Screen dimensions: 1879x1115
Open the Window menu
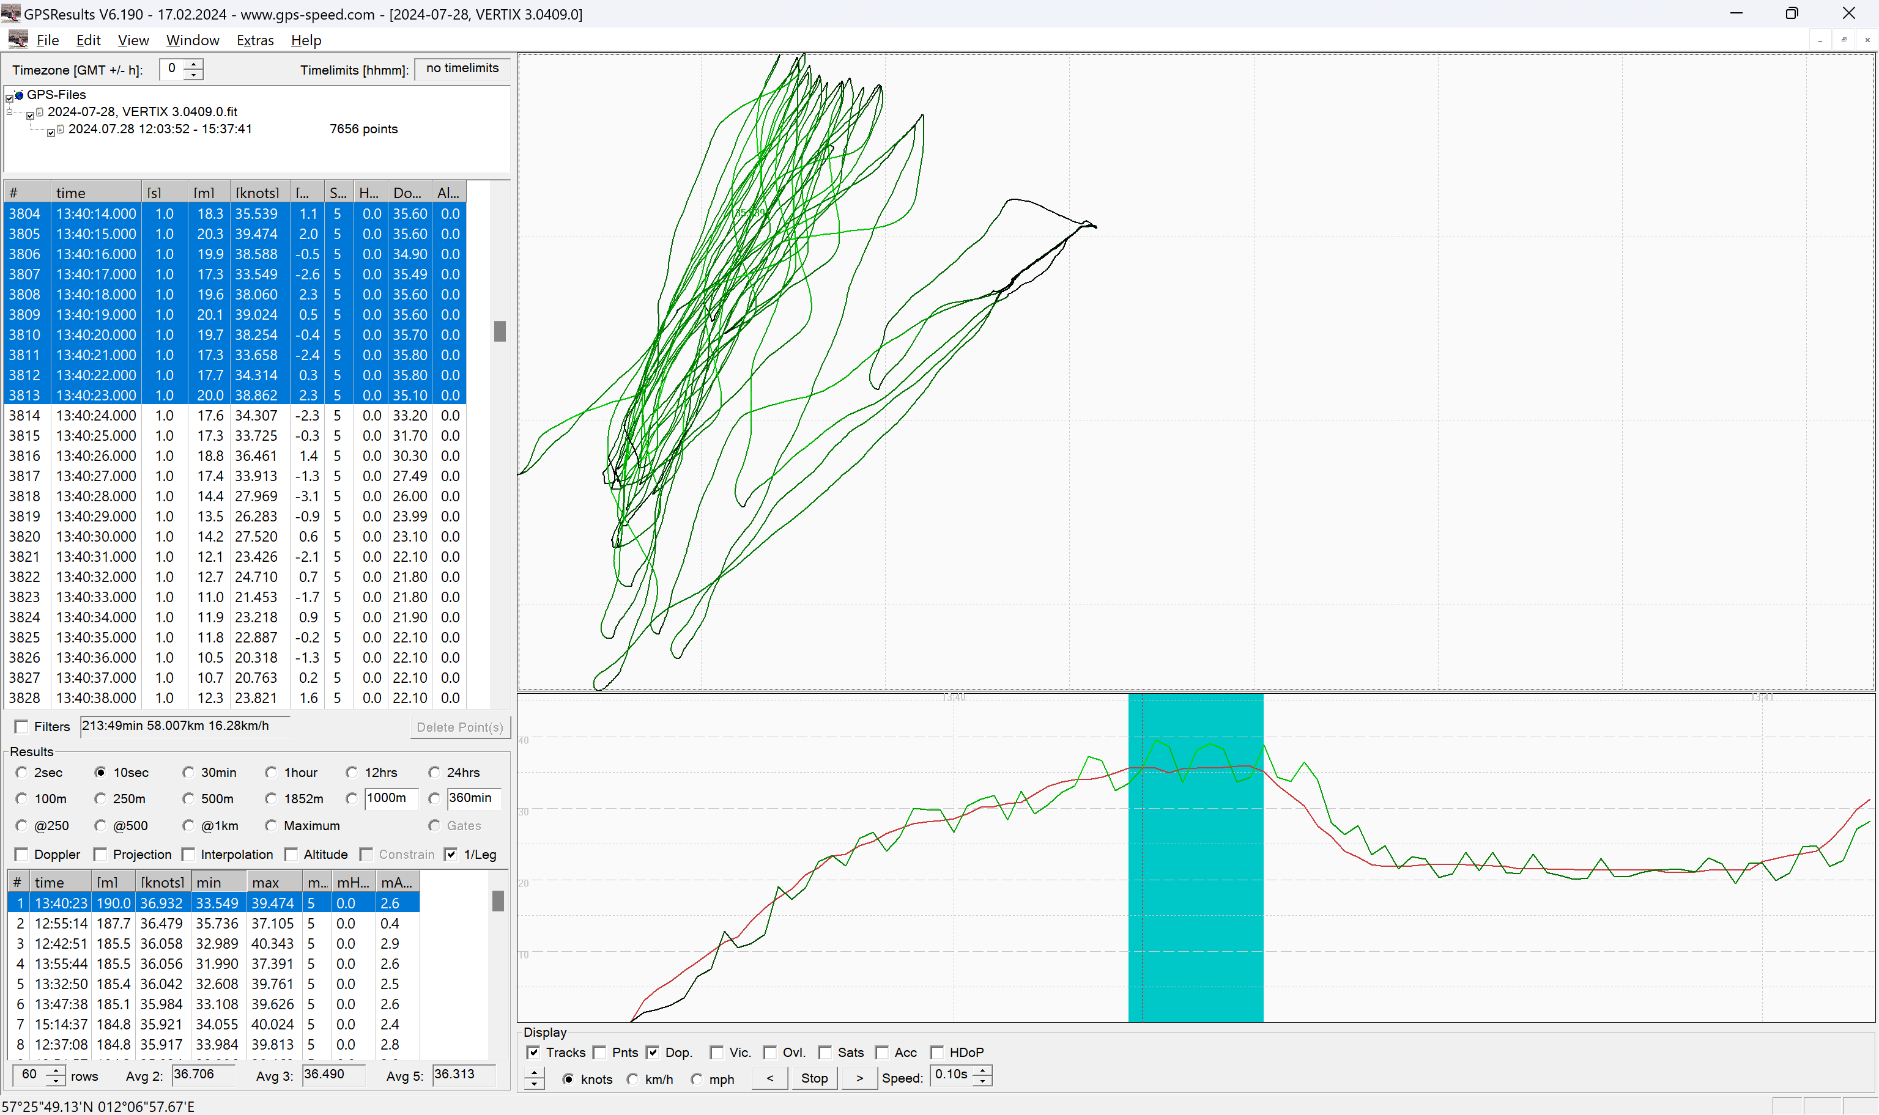point(193,40)
